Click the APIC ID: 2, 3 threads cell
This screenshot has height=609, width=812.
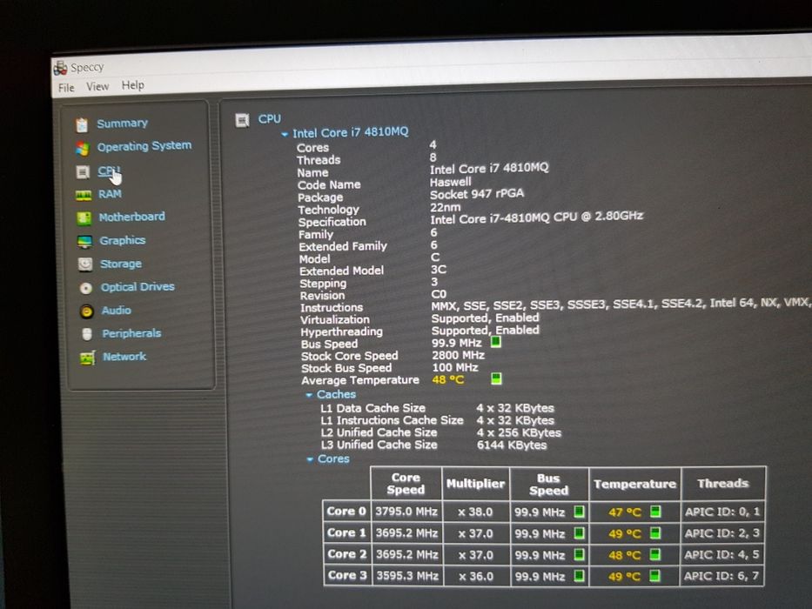721,532
